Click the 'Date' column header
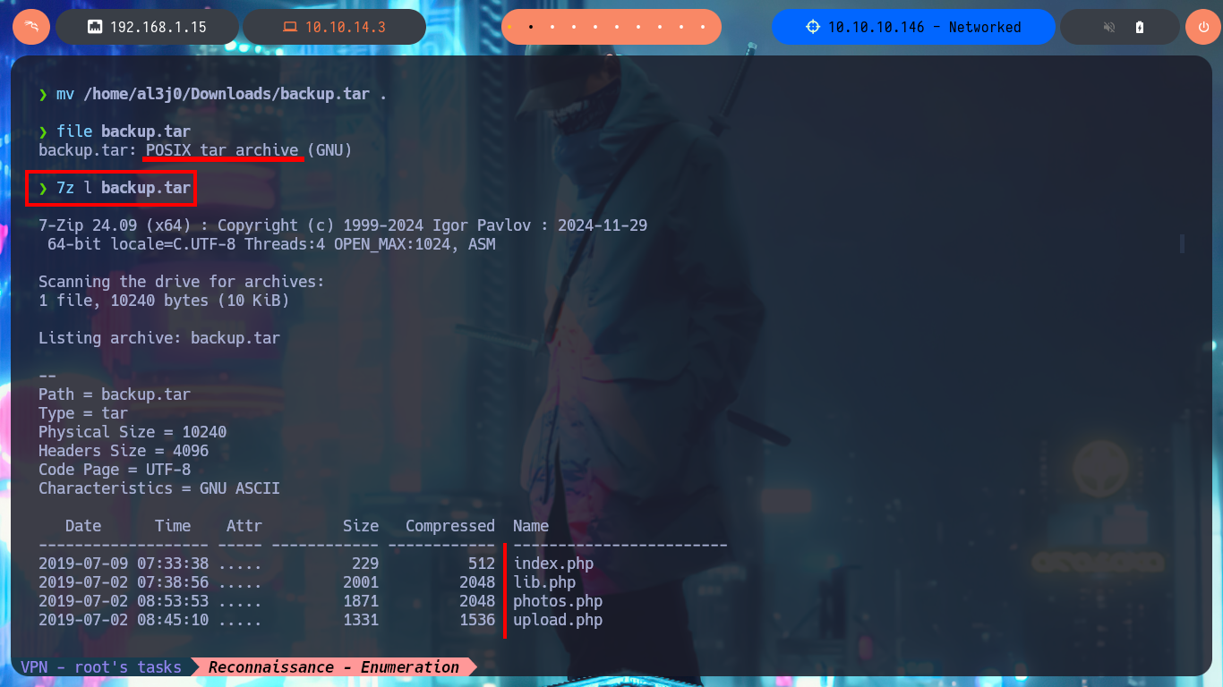 click(x=83, y=526)
